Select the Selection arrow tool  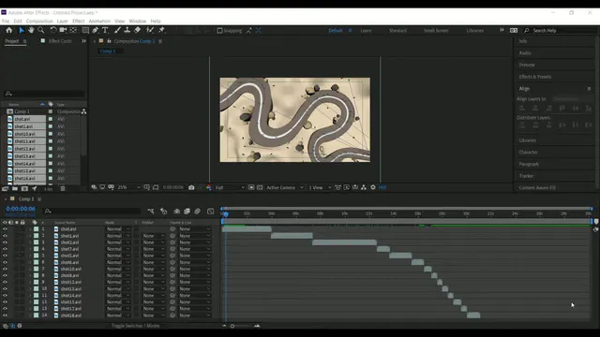click(x=22, y=30)
